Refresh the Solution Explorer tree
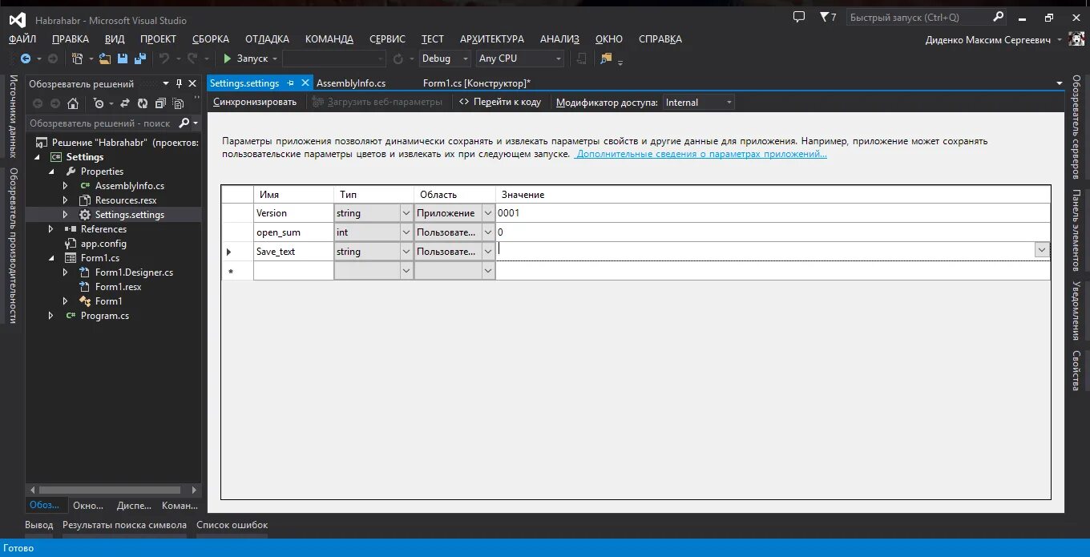The height and width of the screenshot is (557, 1090). pyautogui.click(x=143, y=103)
